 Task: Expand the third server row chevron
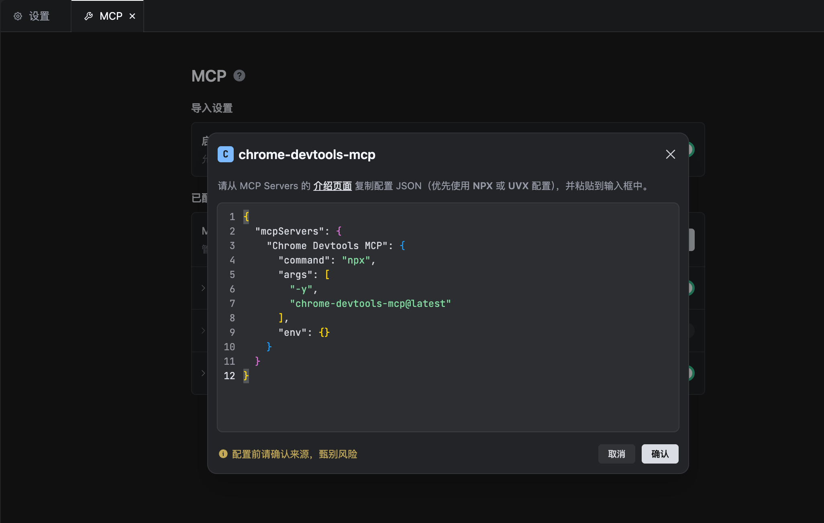click(203, 373)
